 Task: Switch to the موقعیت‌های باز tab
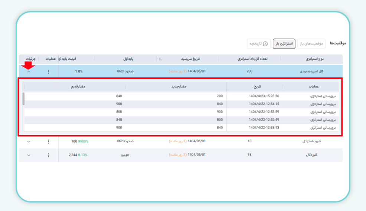pos(311,44)
